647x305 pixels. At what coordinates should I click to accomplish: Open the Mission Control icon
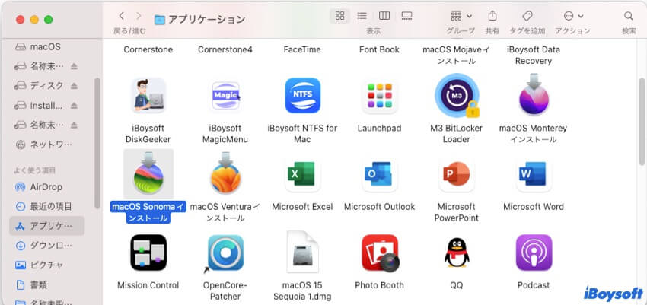(x=148, y=253)
